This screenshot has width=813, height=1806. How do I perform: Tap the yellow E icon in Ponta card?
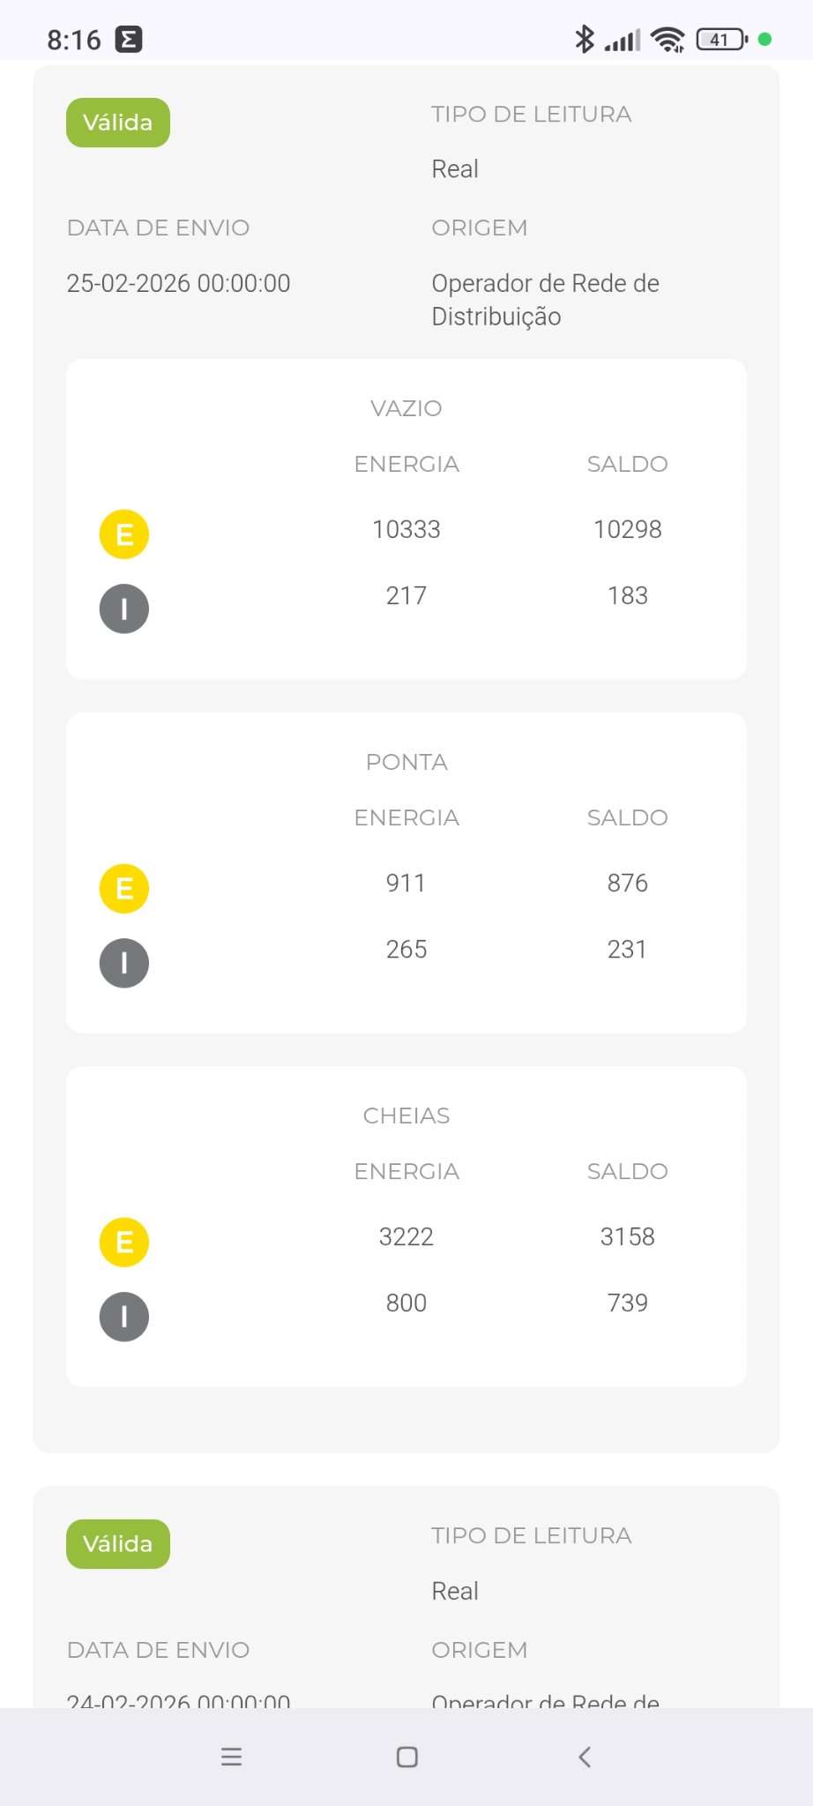coord(124,888)
